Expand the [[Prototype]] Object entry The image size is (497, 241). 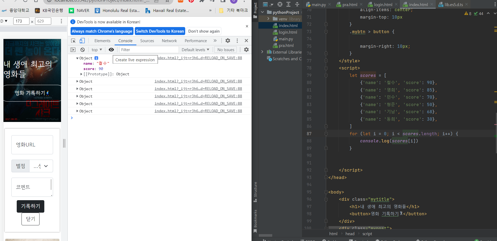tap(81, 74)
